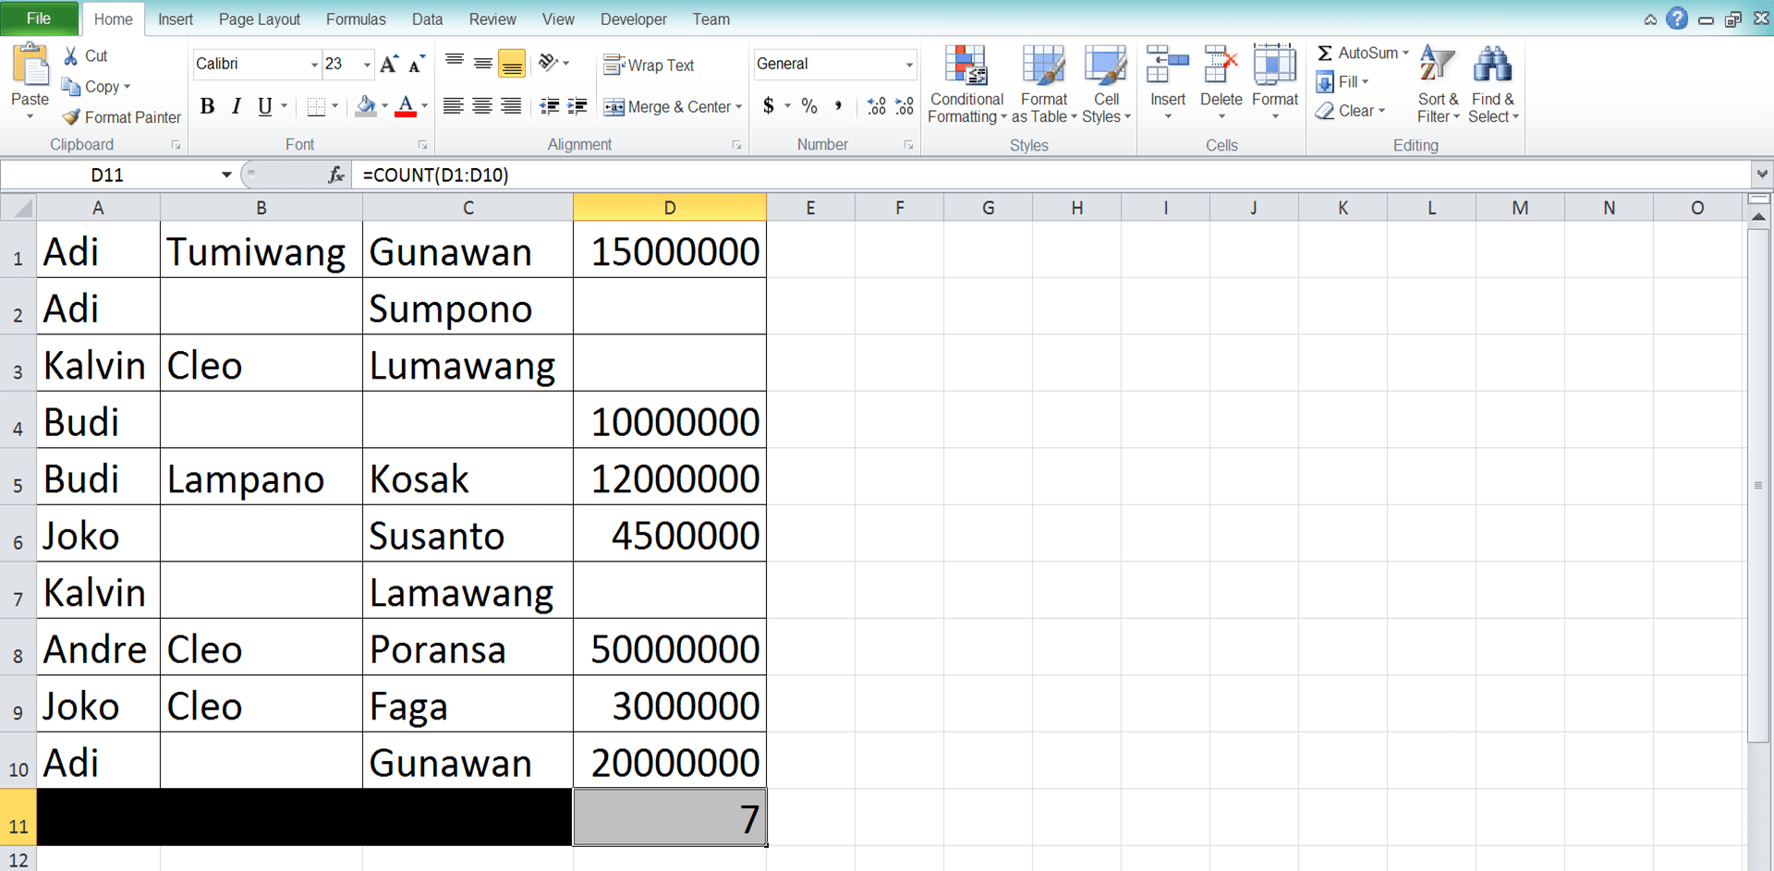
Task: Select column D header
Action: [670, 208]
